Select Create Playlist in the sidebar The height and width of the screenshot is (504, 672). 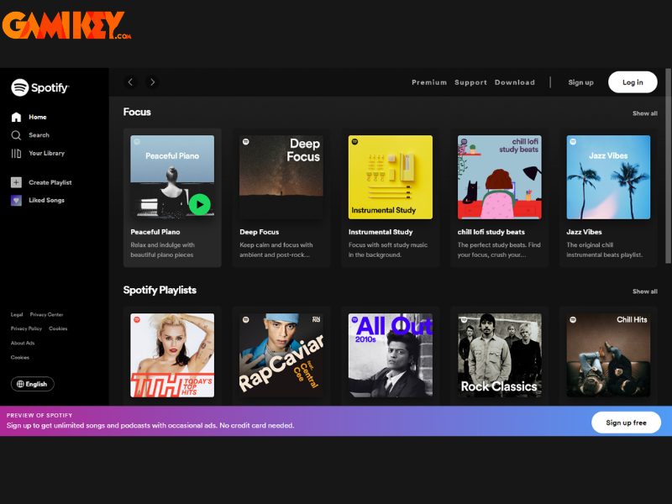50,182
